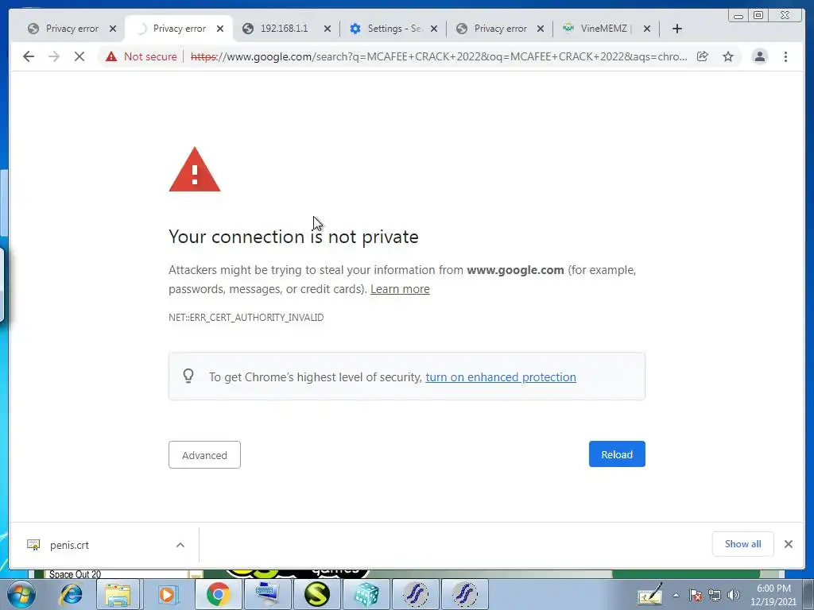Open the on-screen keyboard taskbar icon
Image resolution: width=814 pixels, height=610 pixels.
pyautogui.click(x=267, y=594)
